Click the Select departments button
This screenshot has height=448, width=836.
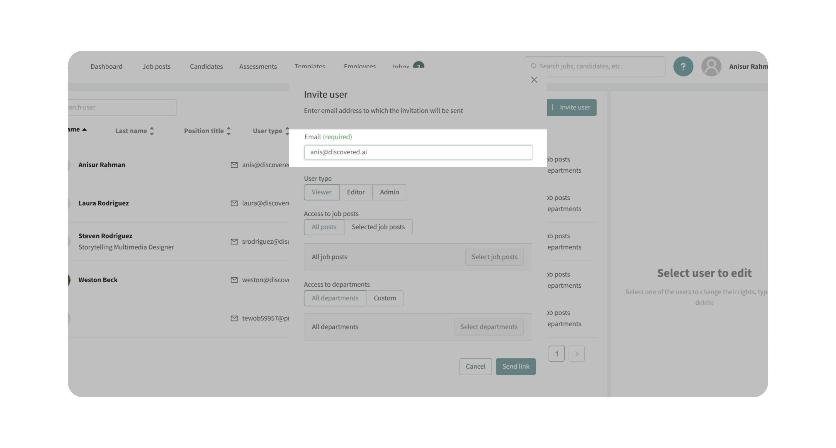pyautogui.click(x=489, y=327)
